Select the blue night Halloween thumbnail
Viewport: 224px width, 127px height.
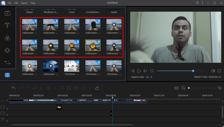(50, 66)
